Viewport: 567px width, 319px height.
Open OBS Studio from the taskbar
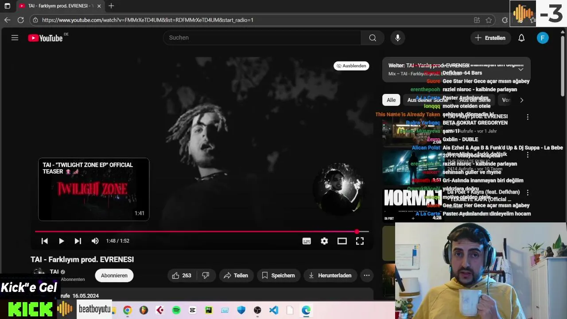point(257,310)
